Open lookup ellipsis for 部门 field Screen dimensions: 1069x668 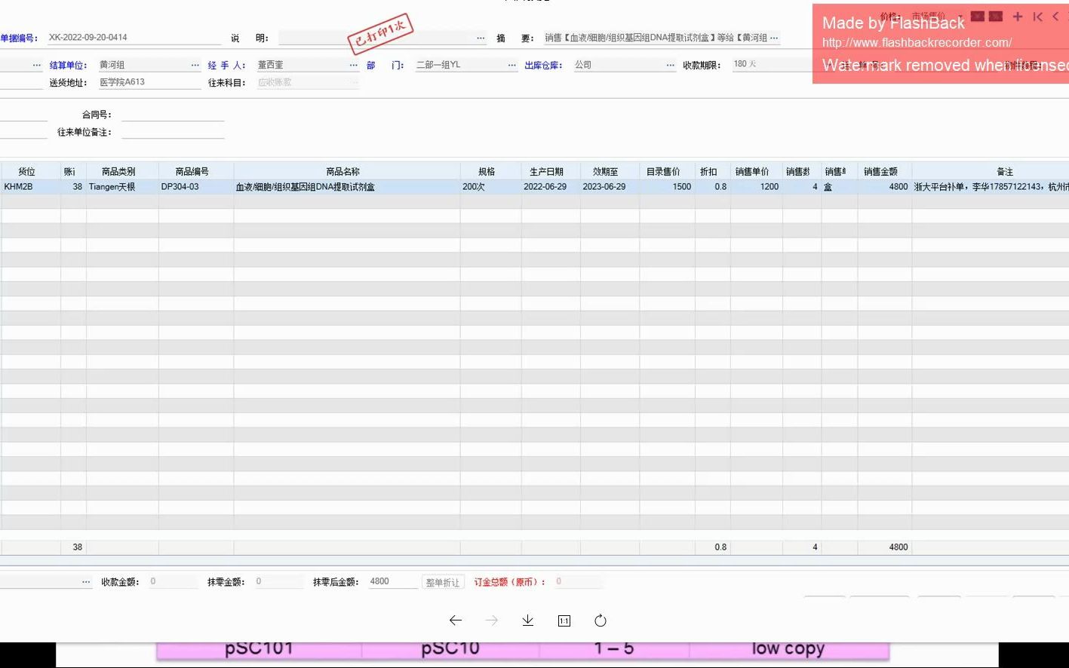pos(511,65)
